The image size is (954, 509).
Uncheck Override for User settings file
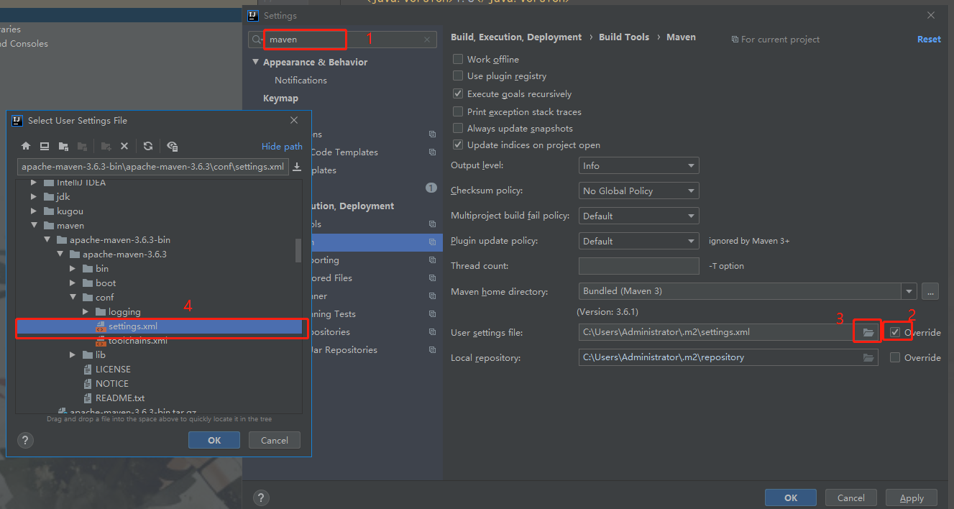click(x=895, y=332)
